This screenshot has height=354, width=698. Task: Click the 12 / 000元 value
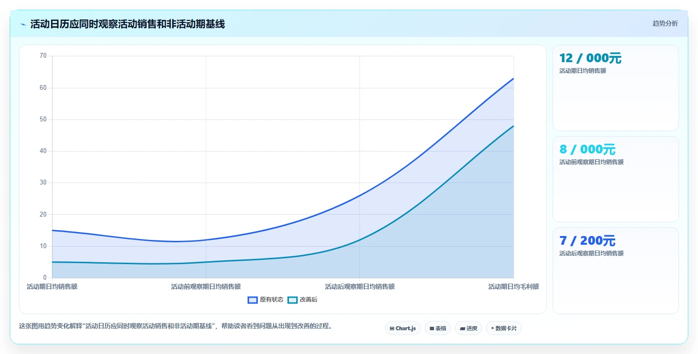click(591, 58)
